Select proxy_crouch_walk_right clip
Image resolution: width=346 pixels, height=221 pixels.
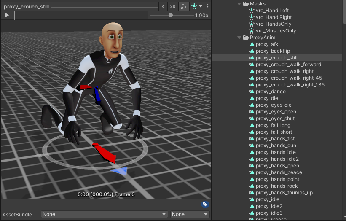pos(284,71)
